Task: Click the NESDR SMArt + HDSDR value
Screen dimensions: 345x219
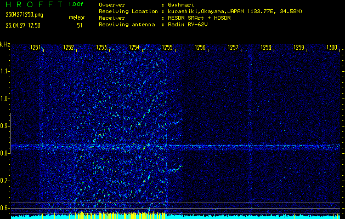Action: click(199, 18)
